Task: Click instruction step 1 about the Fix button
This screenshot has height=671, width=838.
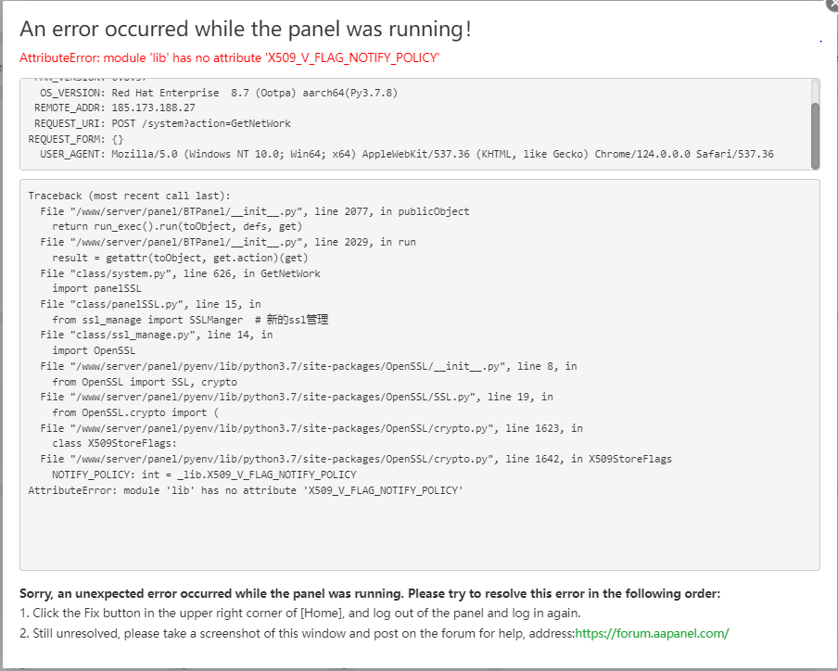Action: click(x=300, y=614)
